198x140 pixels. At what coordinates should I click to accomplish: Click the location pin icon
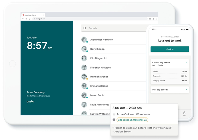coord(114,114)
